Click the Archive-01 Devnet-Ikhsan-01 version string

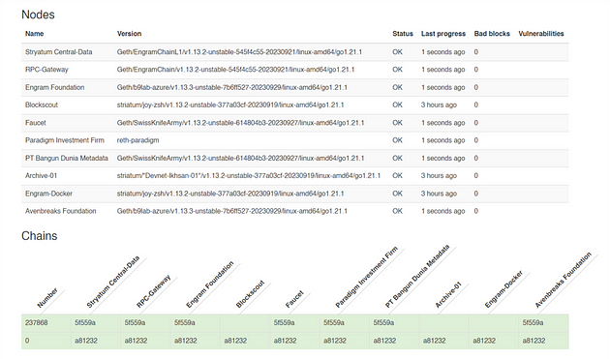249,176
